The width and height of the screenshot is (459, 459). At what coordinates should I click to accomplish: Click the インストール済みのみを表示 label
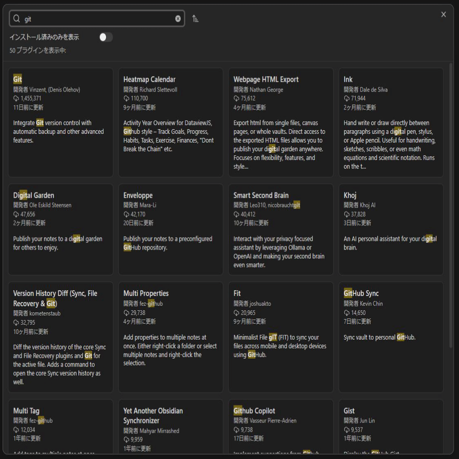pos(44,37)
